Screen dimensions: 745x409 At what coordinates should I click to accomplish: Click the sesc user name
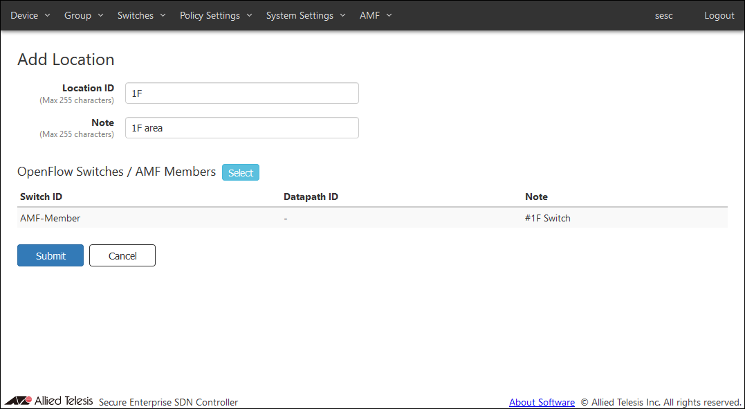pos(663,15)
